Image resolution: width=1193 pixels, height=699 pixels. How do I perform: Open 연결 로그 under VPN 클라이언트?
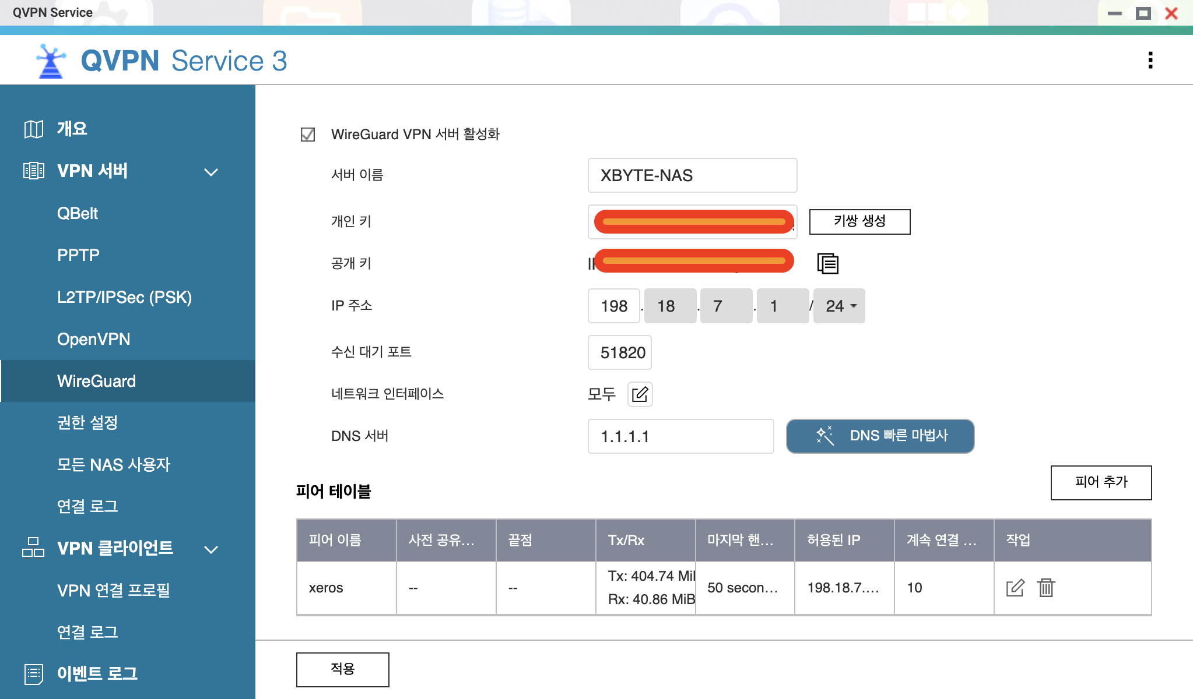(128, 633)
